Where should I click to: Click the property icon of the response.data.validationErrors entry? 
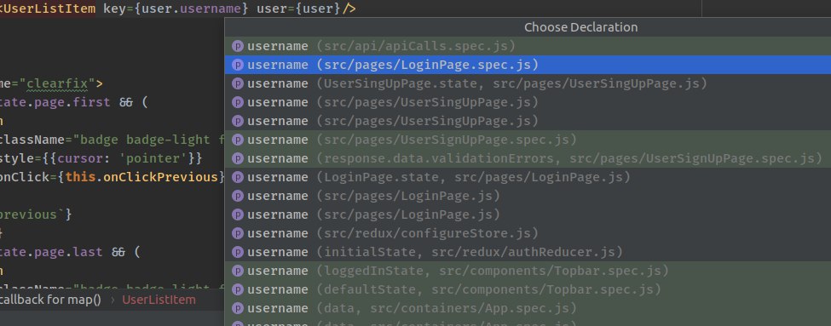pyautogui.click(x=238, y=159)
